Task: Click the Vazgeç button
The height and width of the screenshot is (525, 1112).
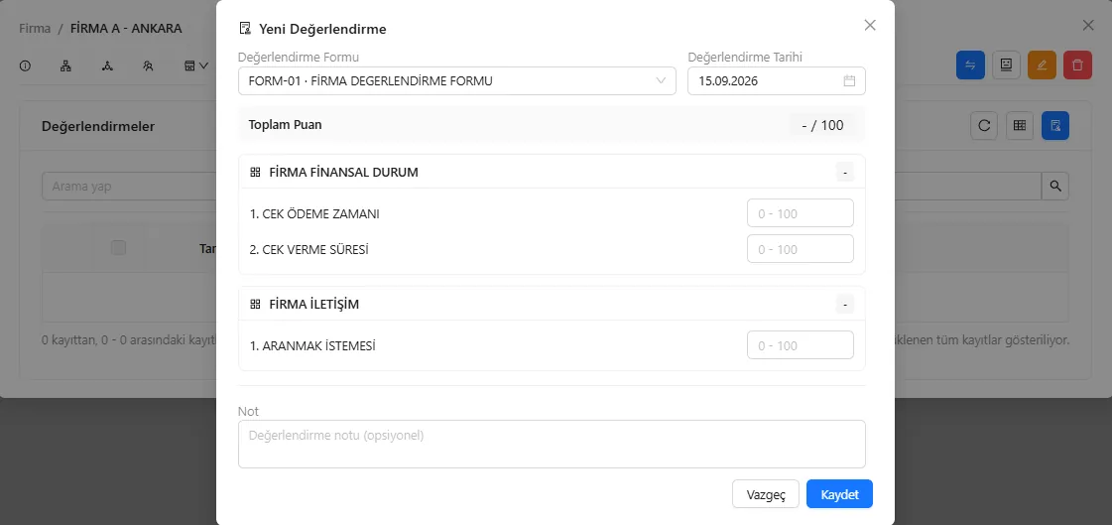Action: pos(766,494)
